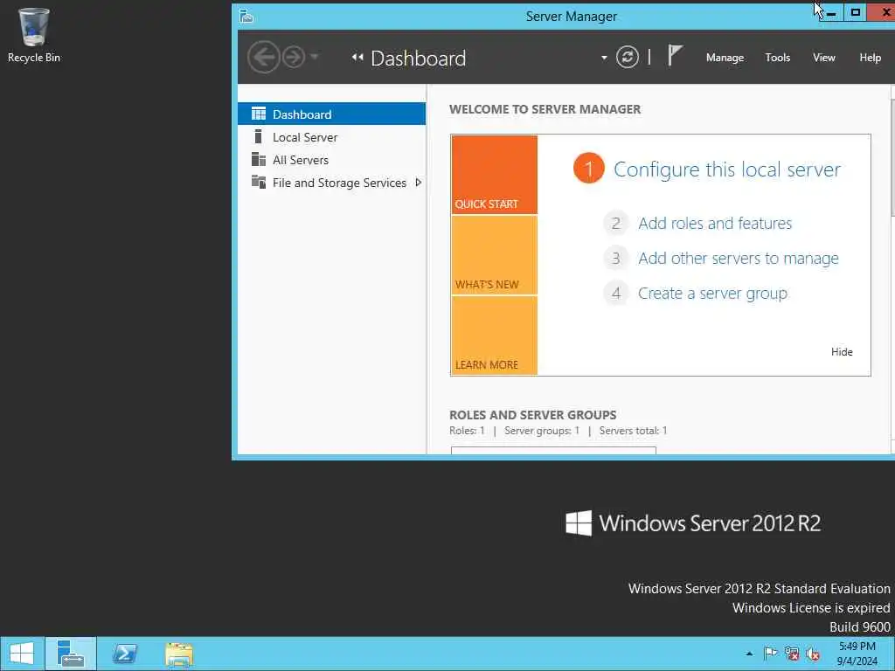Open the Recycle Bin desktop icon
The height and width of the screenshot is (671, 895).
34,34
